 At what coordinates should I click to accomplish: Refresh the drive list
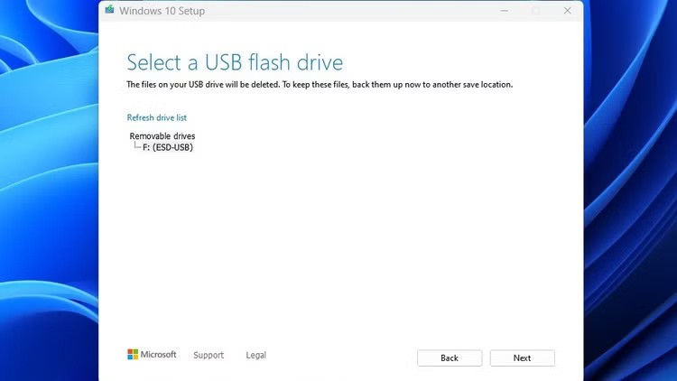click(x=157, y=117)
